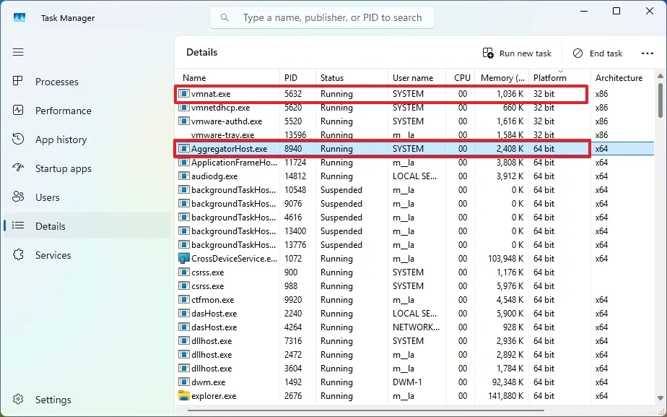The height and width of the screenshot is (417, 667).
Task: Click the dwm.exe process icon
Action: pyautogui.click(x=185, y=382)
